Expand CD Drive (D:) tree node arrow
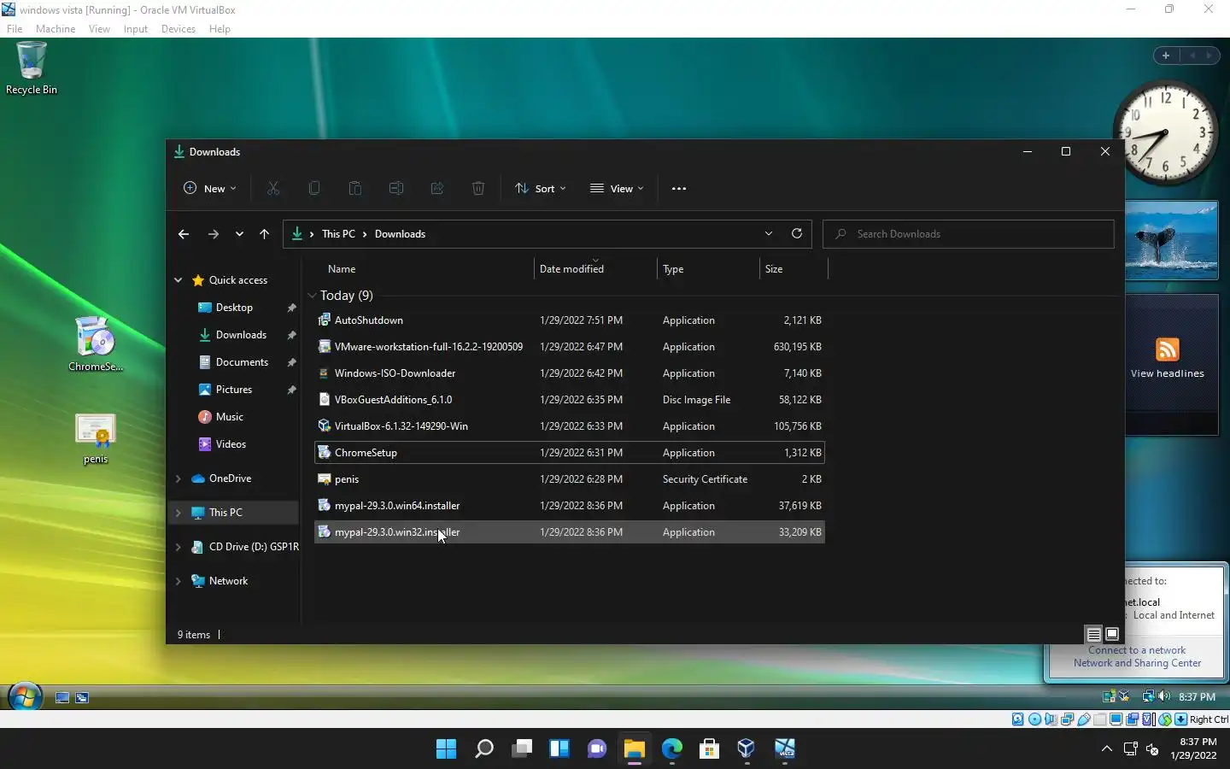Viewport: 1230px width, 769px height. 179,547
